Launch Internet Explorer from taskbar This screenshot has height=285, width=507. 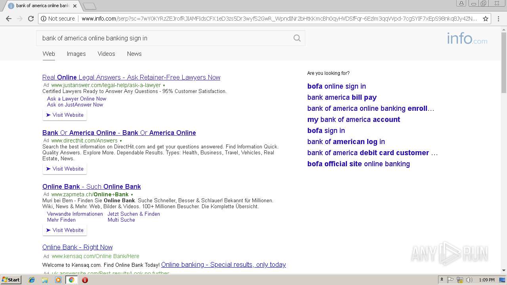tap(32, 280)
